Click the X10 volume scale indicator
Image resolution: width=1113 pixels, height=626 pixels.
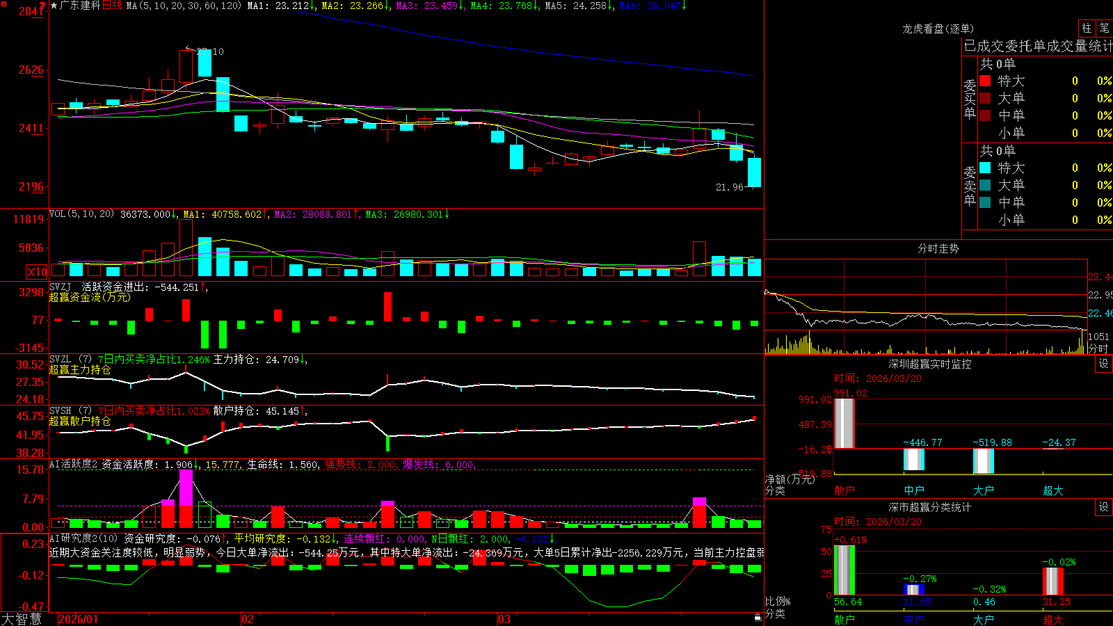37,272
